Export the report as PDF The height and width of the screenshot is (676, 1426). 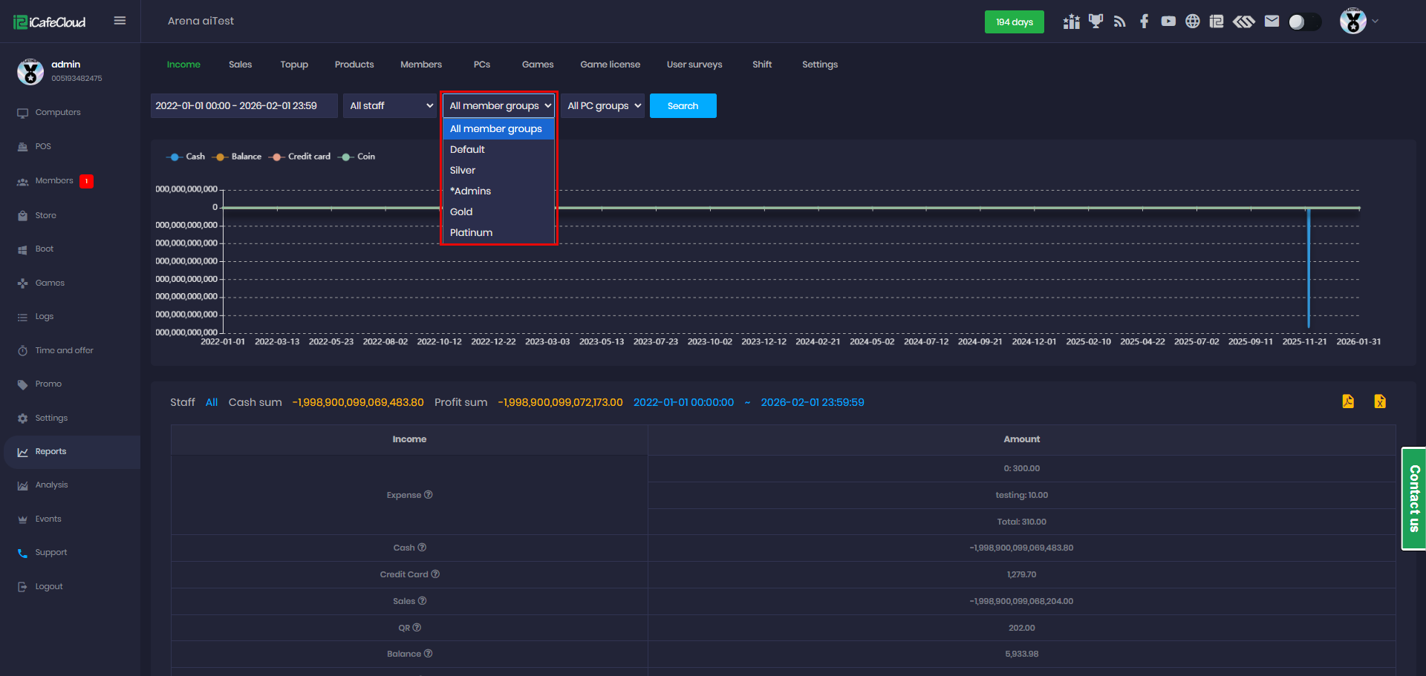point(1348,401)
